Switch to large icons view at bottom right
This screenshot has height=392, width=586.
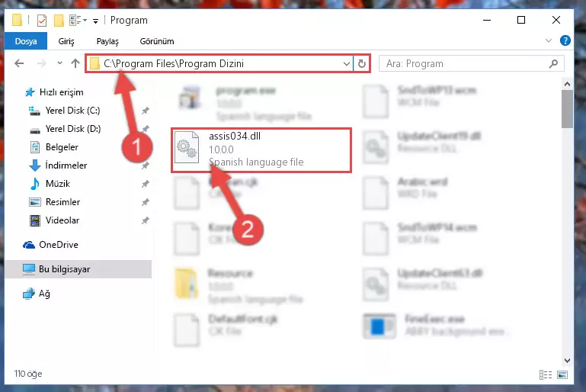[562, 374]
